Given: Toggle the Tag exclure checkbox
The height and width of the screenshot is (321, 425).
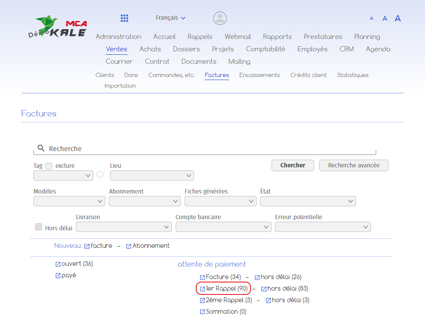Looking at the screenshot, I should click(49, 166).
